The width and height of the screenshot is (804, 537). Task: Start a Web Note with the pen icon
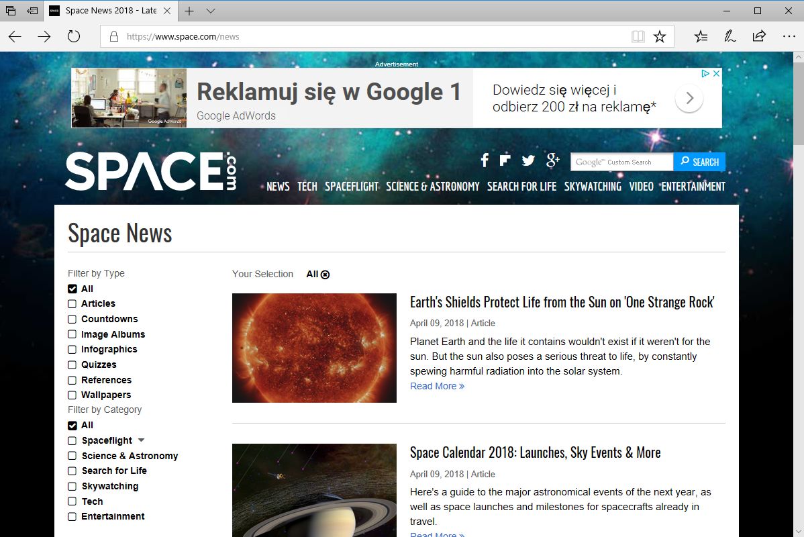point(730,36)
